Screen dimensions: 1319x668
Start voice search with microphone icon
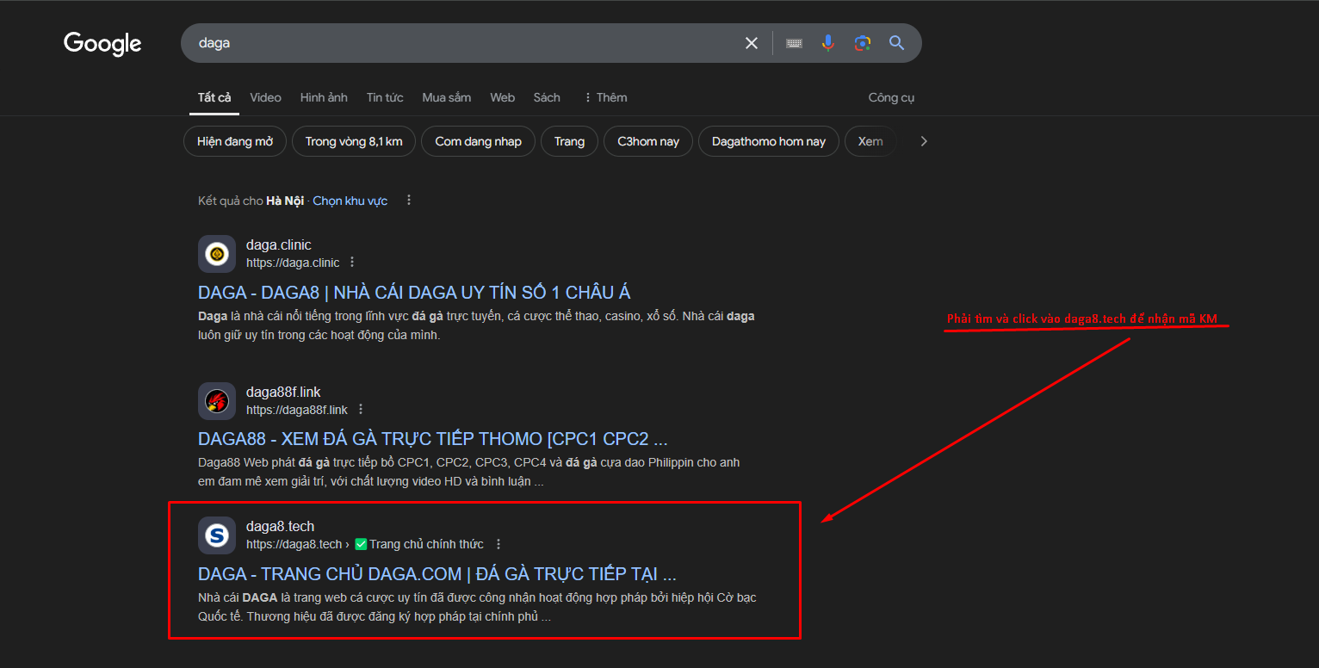coord(827,43)
